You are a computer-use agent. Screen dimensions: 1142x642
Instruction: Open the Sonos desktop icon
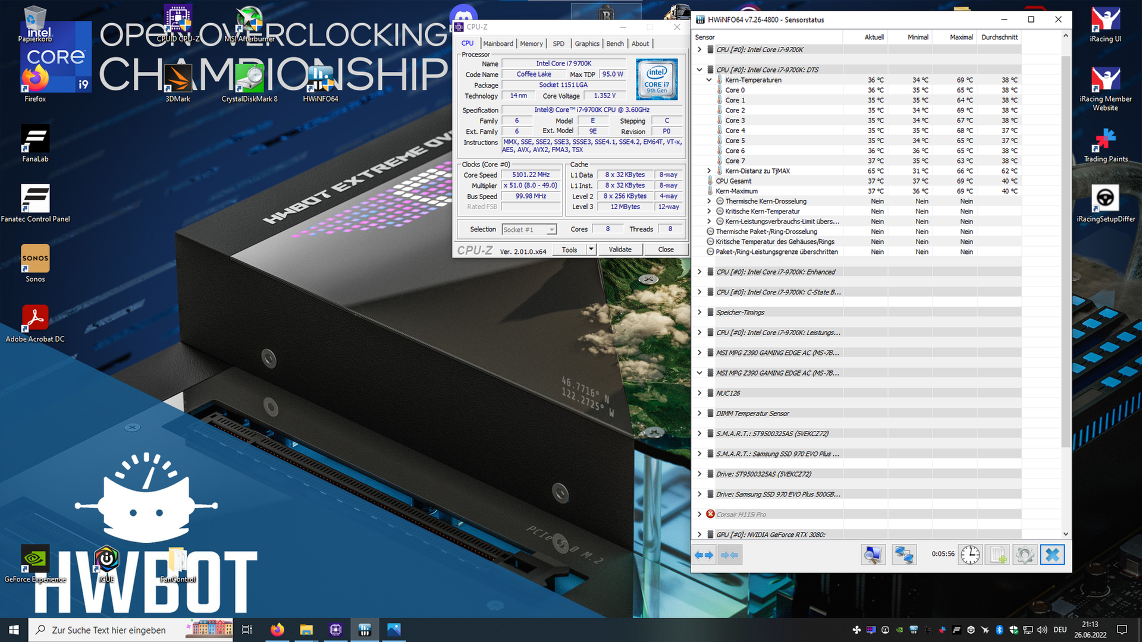coord(35,263)
